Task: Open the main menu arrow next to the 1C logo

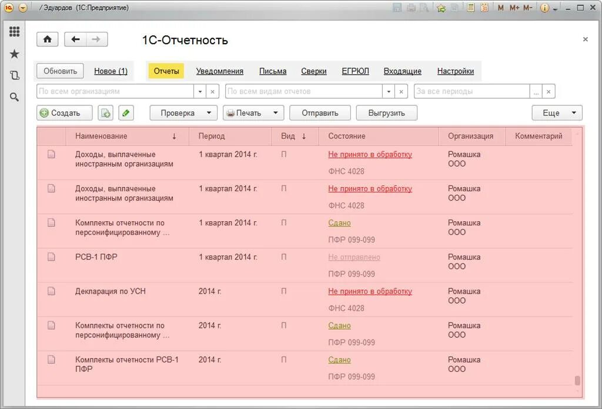Action: (23, 8)
